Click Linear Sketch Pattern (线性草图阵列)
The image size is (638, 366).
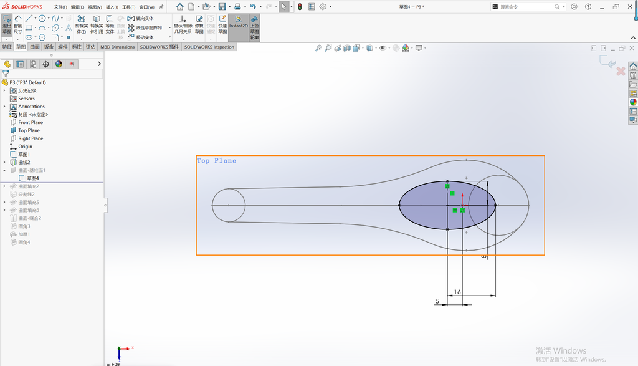(145, 27)
